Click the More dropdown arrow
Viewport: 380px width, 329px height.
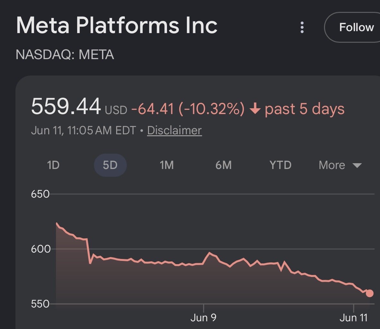357,165
